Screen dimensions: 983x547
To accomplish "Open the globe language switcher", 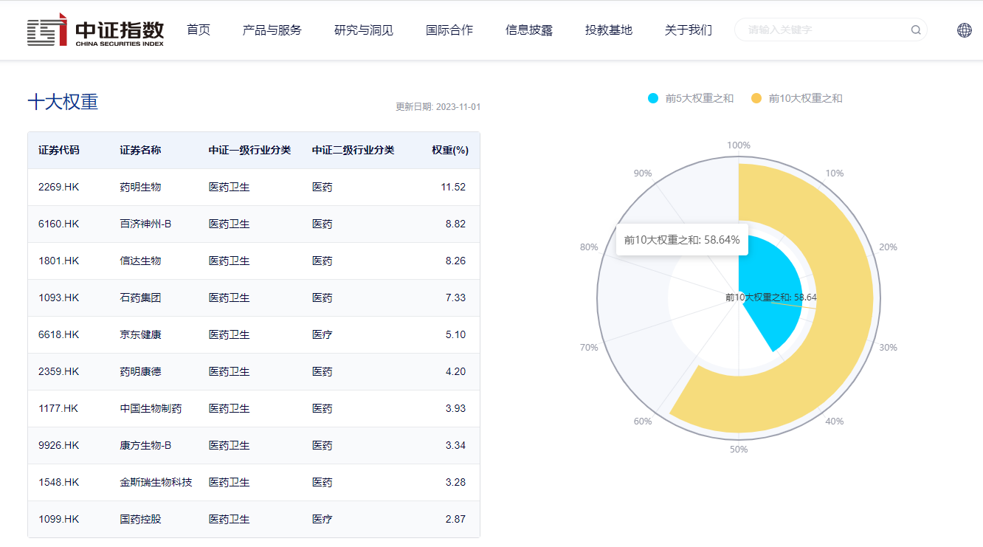I will (964, 30).
